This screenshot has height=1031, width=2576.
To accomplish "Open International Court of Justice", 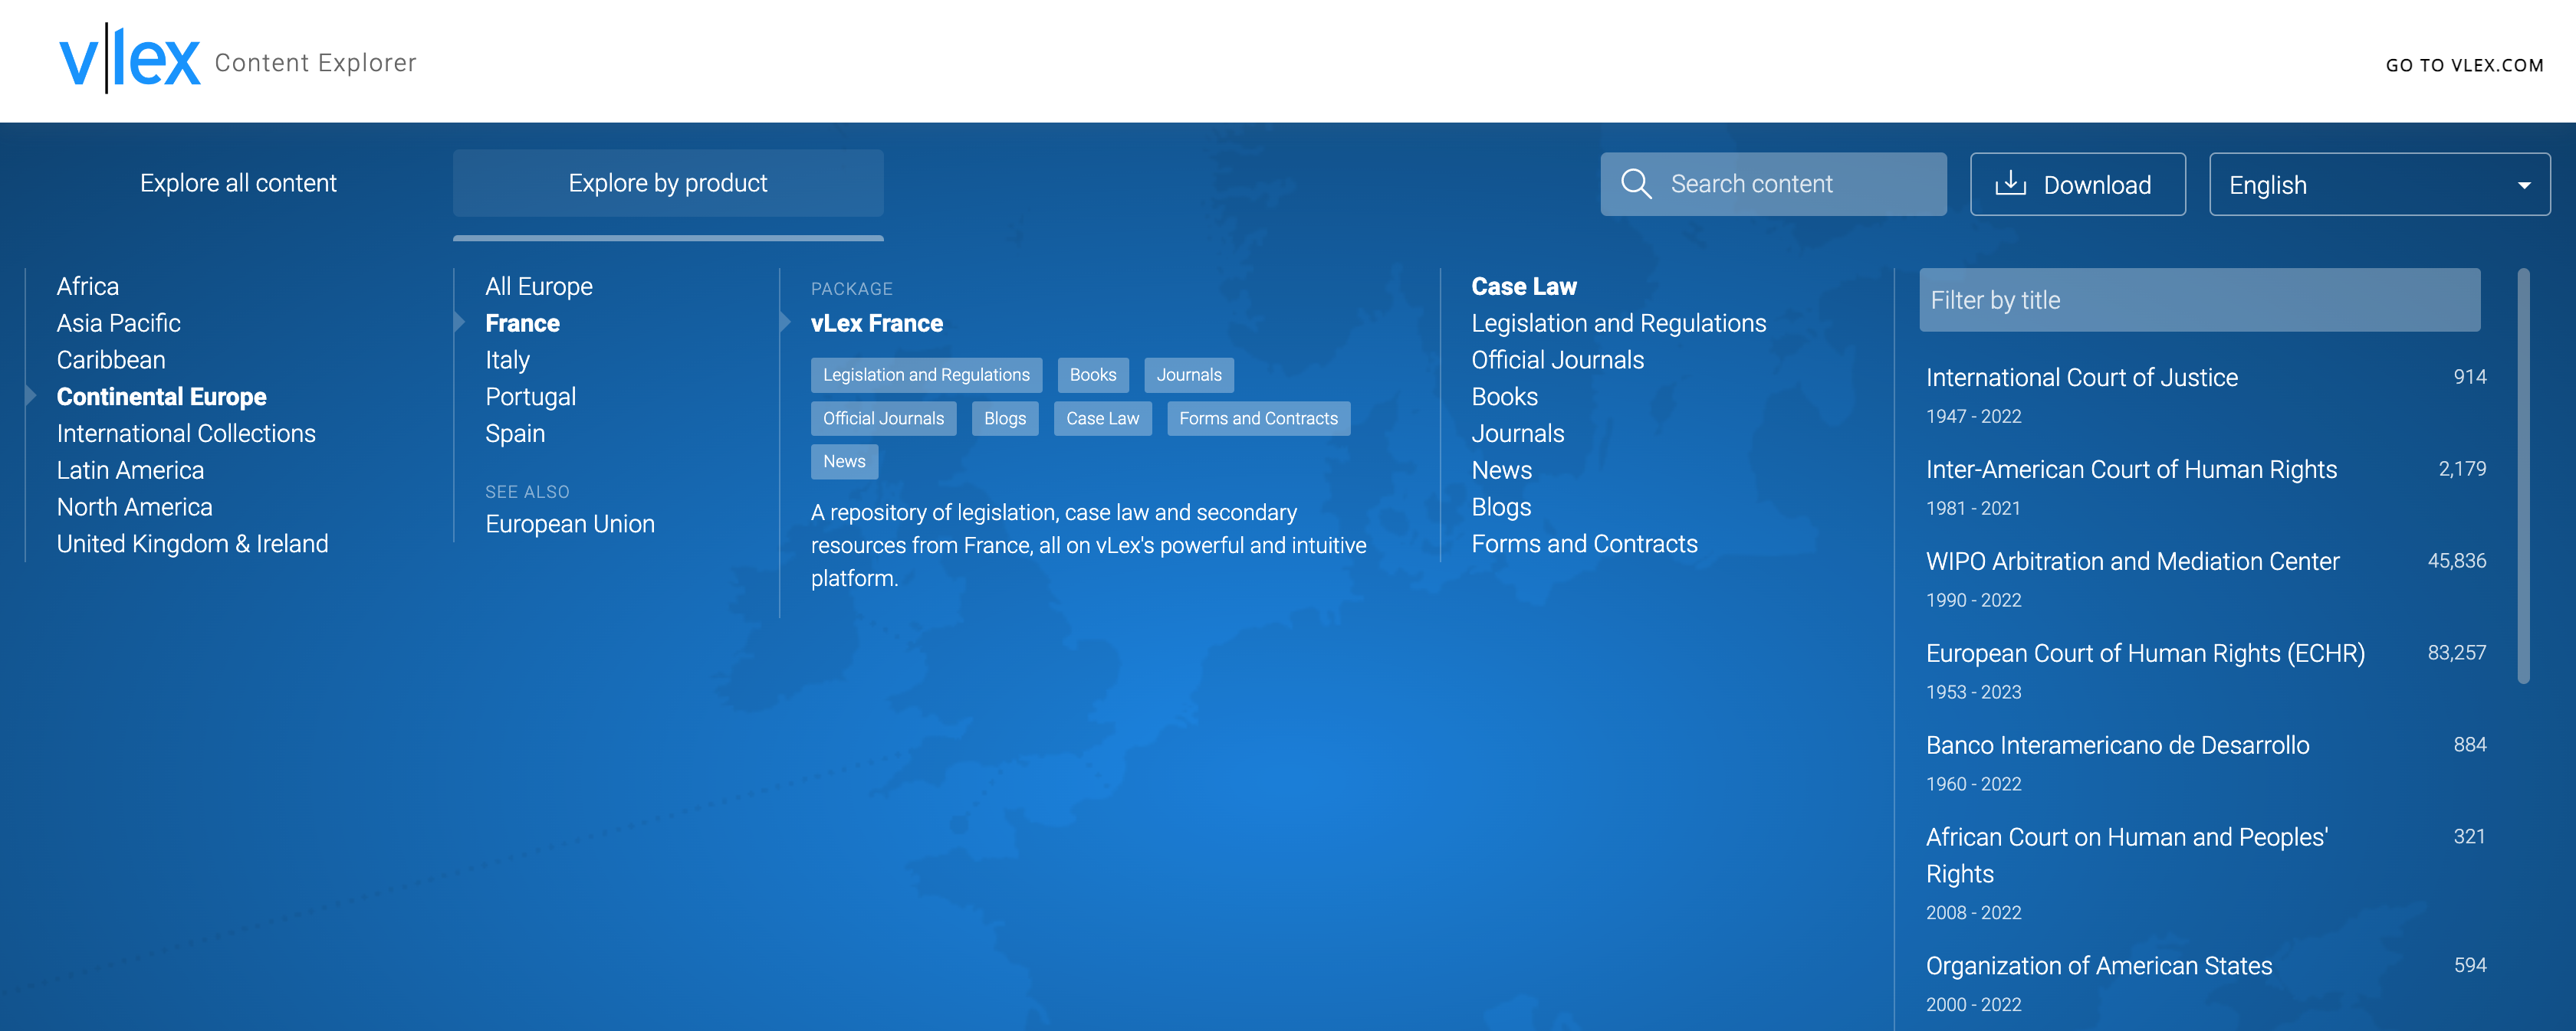I will point(2082,378).
